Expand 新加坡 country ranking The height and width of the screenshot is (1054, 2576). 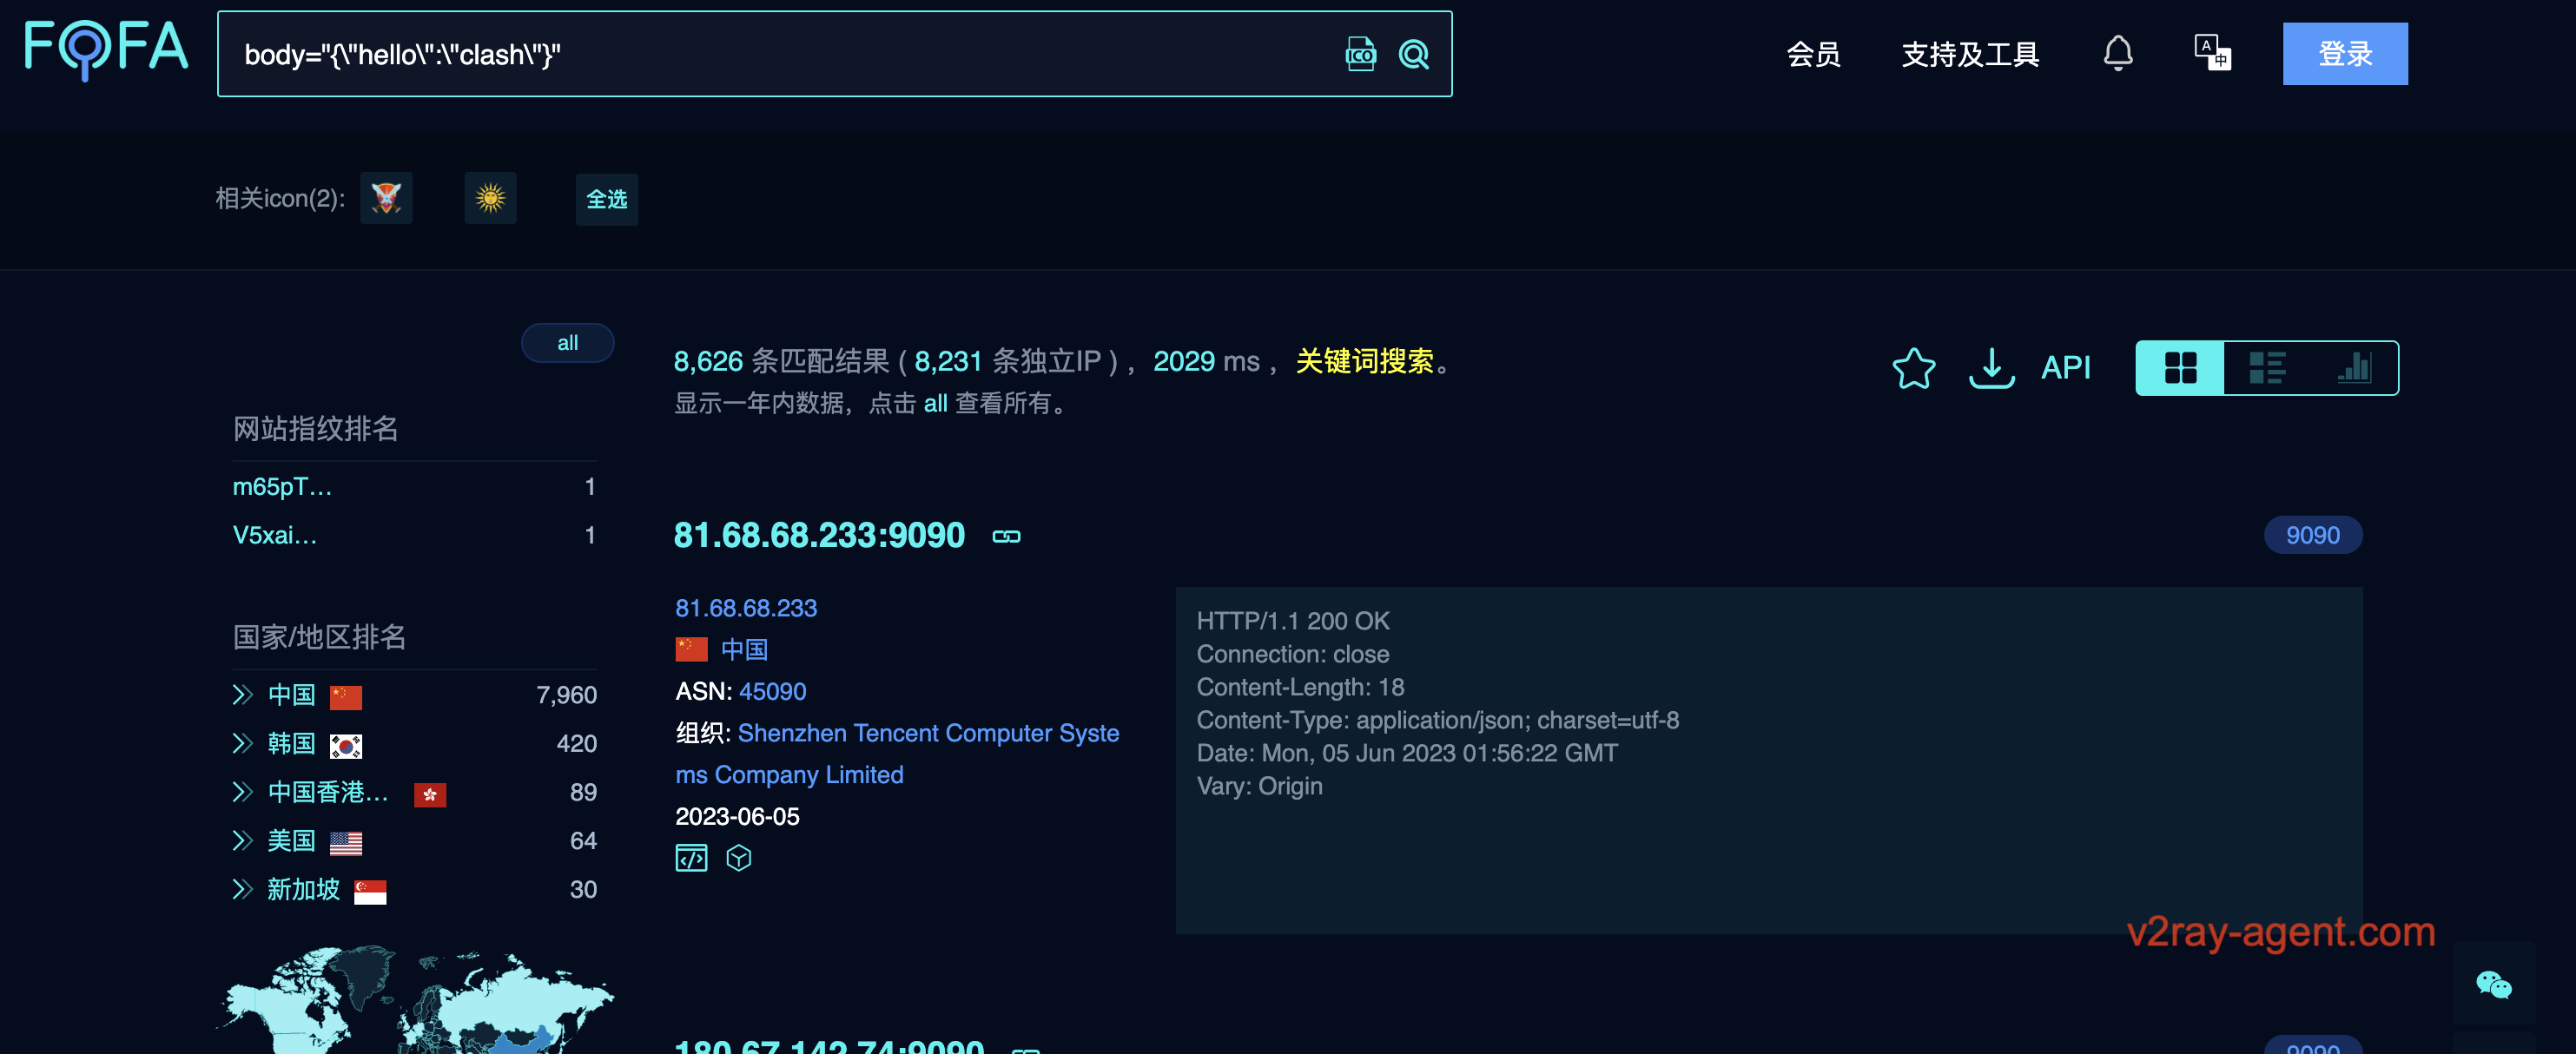pos(242,890)
